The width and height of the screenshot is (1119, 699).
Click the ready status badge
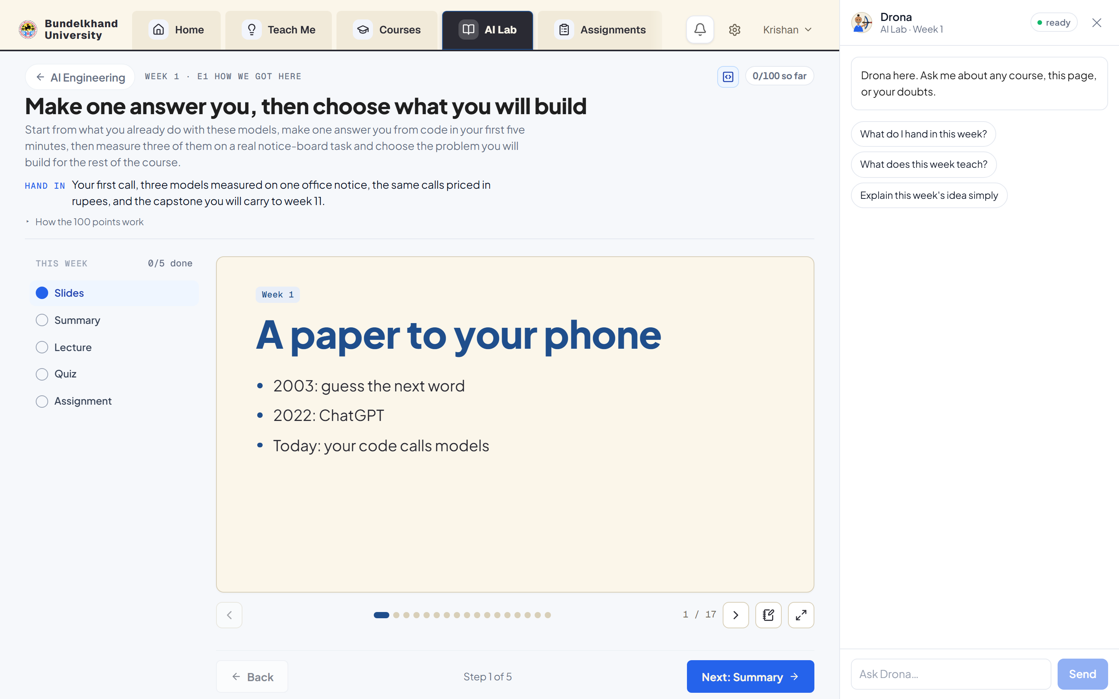(x=1054, y=23)
